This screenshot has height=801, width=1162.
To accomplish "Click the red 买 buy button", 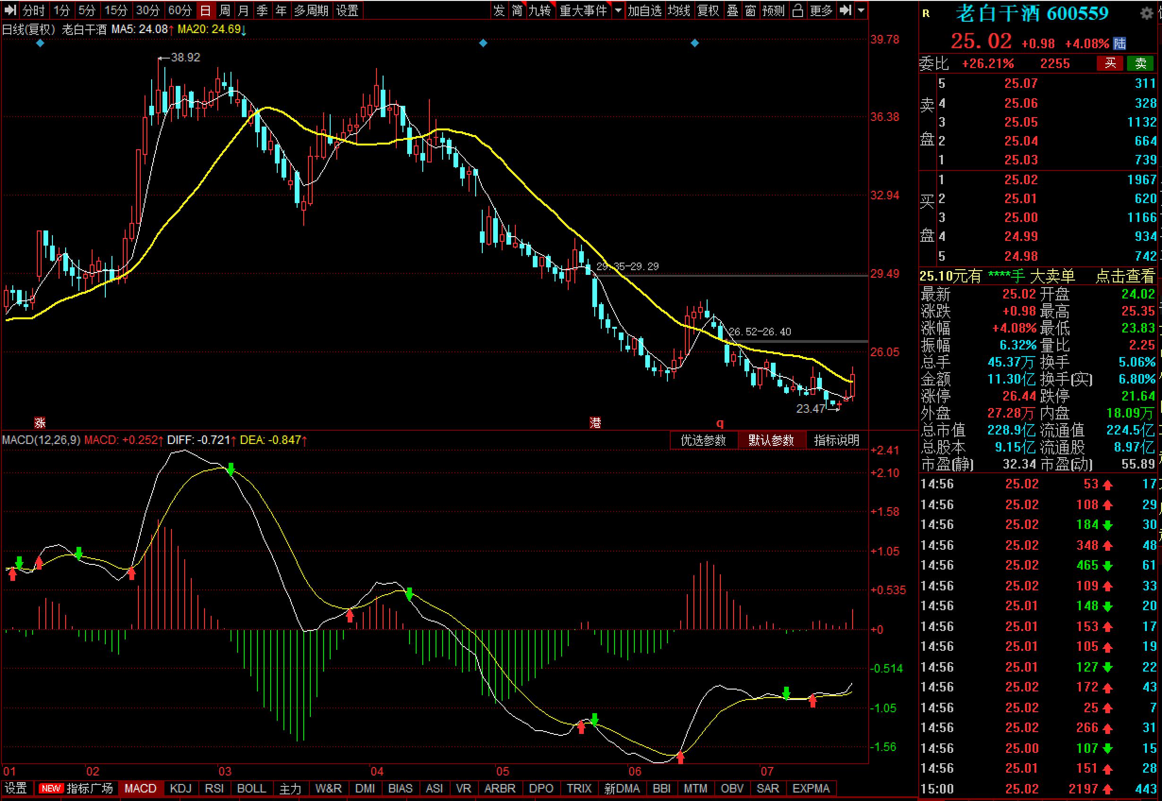I will tap(1110, 63).
